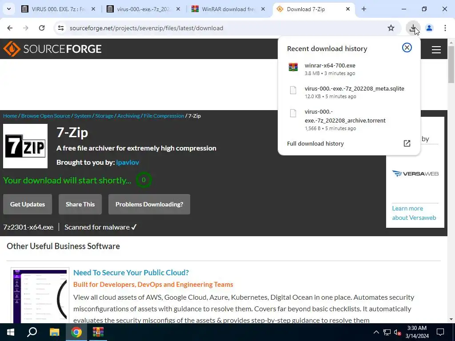
Task: Click the forward navigation arrow
Action: [26, 28]
